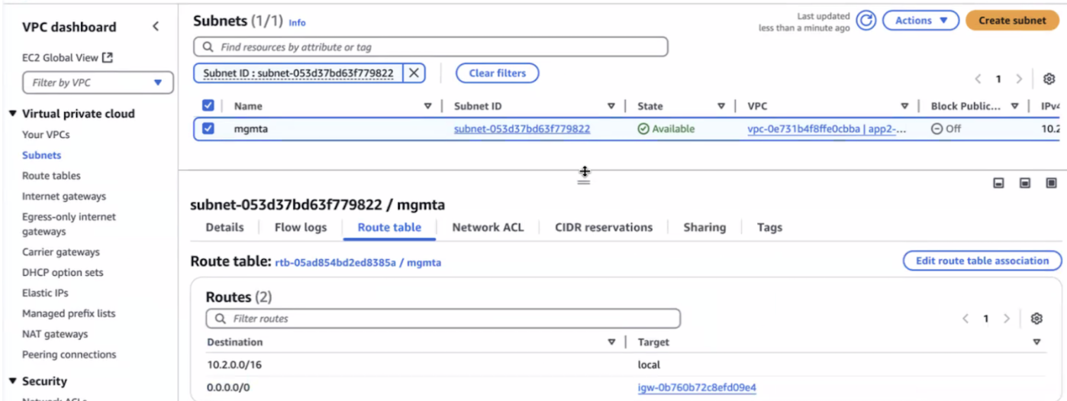The width and height of the screenshot is (1067, 401).
Task: Uncheck the mgmta subnet row checkbox
Action: click(208, 129)
